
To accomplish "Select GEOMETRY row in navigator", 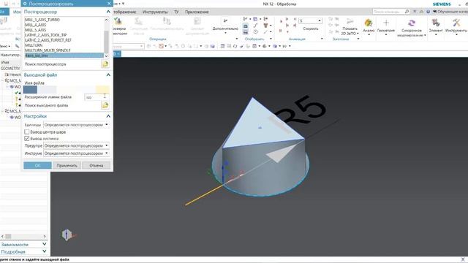I will click(x=10, y=68).
